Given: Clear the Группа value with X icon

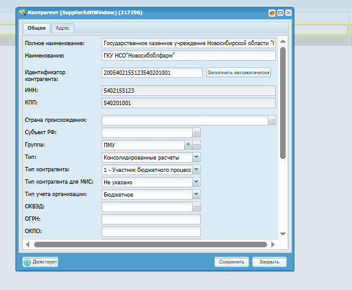Looking at the screenshot, I should pyautogui.click(x=188, y=145).
